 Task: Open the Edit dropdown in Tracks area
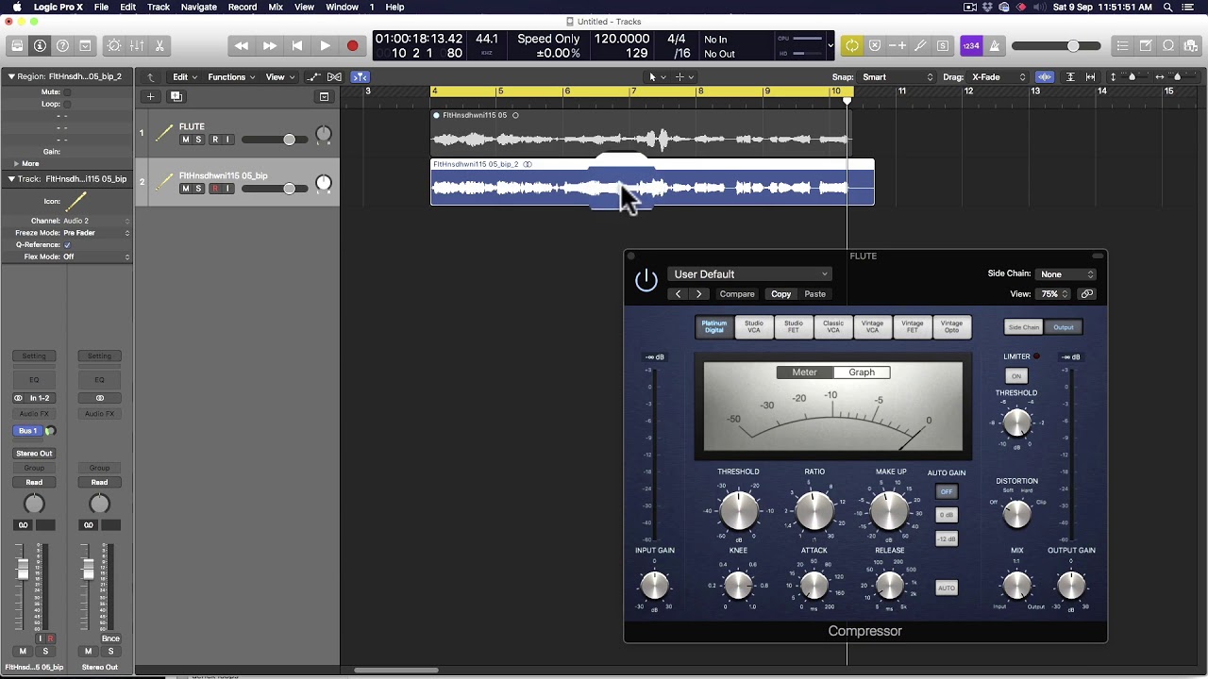click(x=184, y=76)
